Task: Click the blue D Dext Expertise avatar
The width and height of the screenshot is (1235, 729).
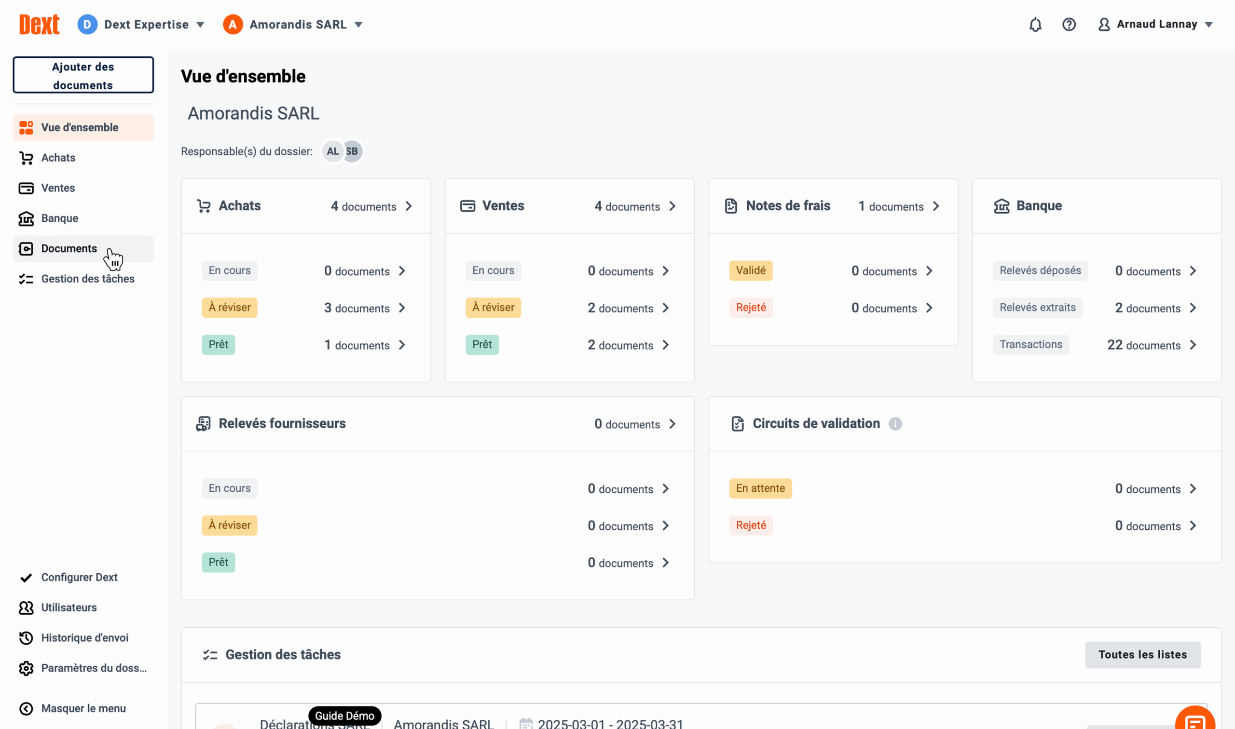Action: pyautogui.click(x=87, y=24)
